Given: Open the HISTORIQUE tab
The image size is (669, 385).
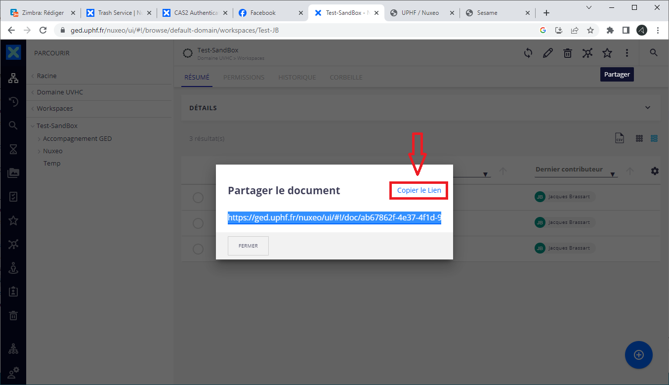Looking at the screenshot, I should [x=297, y=78].
